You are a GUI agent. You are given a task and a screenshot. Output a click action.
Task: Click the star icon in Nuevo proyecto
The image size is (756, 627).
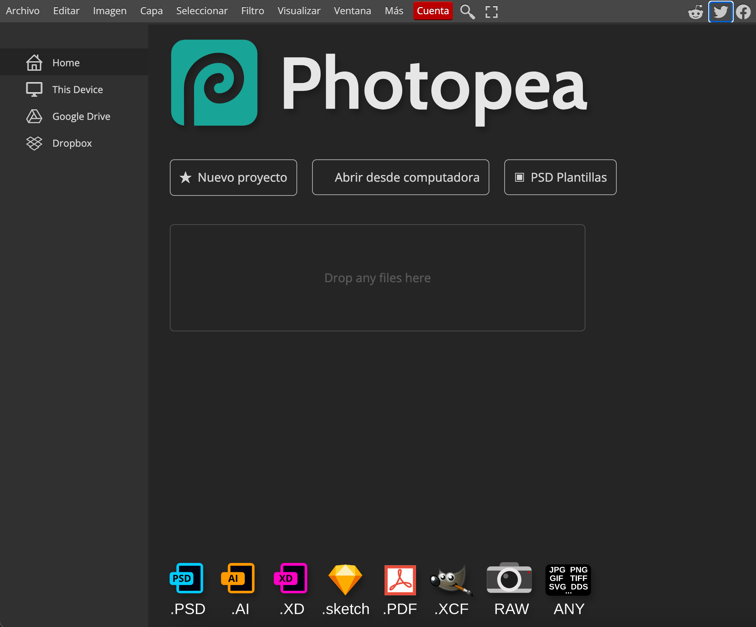185,178
